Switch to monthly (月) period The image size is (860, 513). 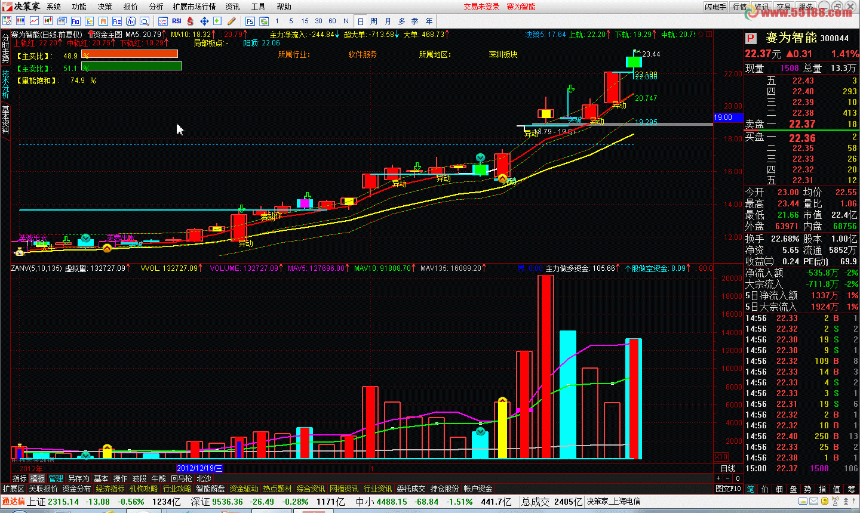[x=388, y=21]
